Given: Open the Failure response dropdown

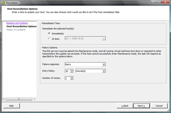Looking at the screenshot, I should (104, 64).
